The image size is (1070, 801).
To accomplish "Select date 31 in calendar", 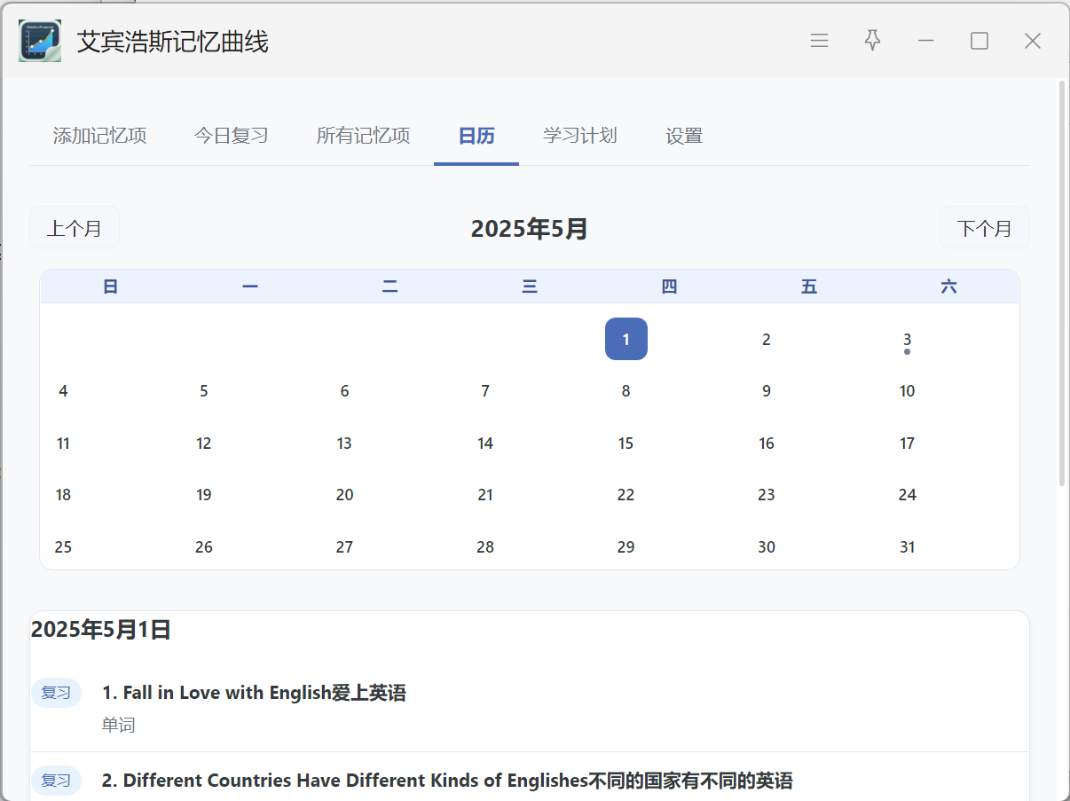I will click(x=907, y=547).
